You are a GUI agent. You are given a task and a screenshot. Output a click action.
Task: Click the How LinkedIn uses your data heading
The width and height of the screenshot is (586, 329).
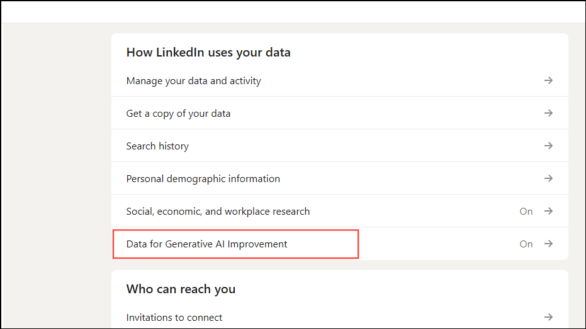click(208, 53)
